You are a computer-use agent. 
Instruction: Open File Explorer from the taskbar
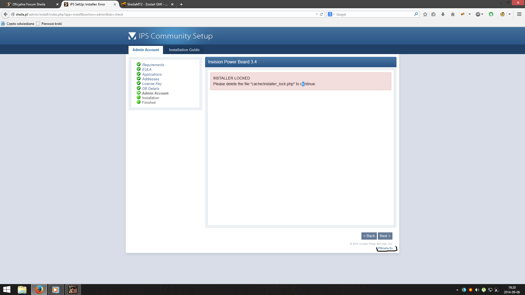tap(22, 290)
